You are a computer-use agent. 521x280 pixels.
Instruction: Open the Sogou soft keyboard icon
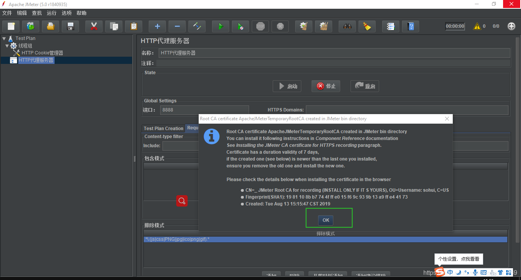(x=484, y=272)
